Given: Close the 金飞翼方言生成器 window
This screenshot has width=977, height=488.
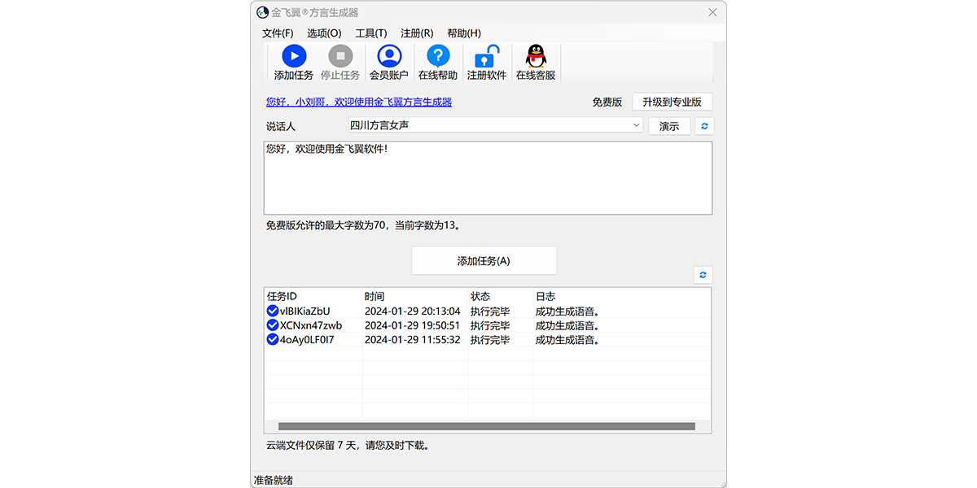Looking at the screenshot, I should click(712, 12).
